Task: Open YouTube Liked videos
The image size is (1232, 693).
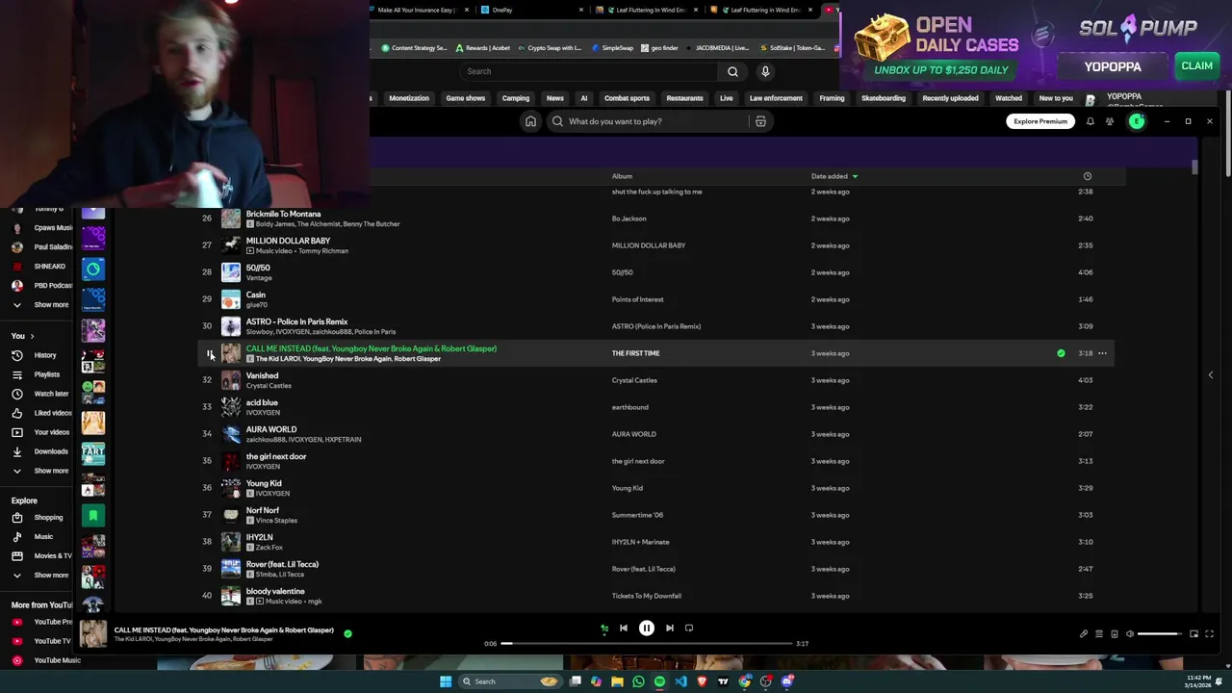Action: [40, 413]
